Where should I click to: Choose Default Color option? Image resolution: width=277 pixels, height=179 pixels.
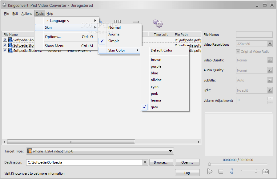(x=165, y=50)
